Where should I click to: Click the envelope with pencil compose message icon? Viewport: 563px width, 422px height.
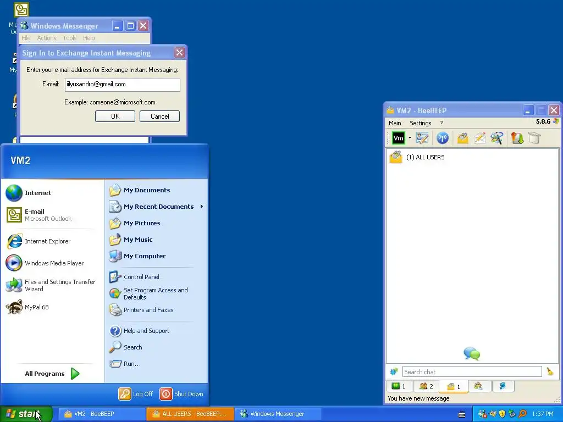click(479, 138)
